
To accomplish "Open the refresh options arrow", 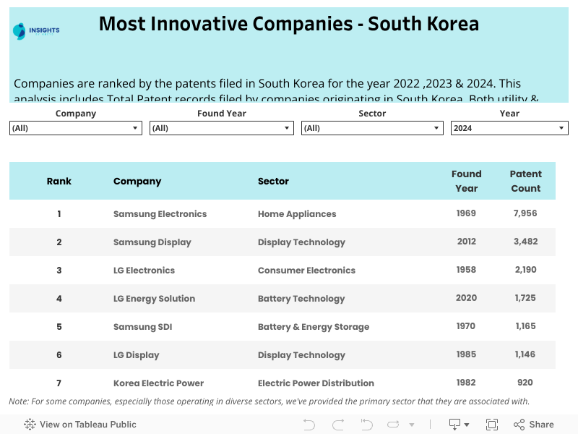I will coord(412,425).
